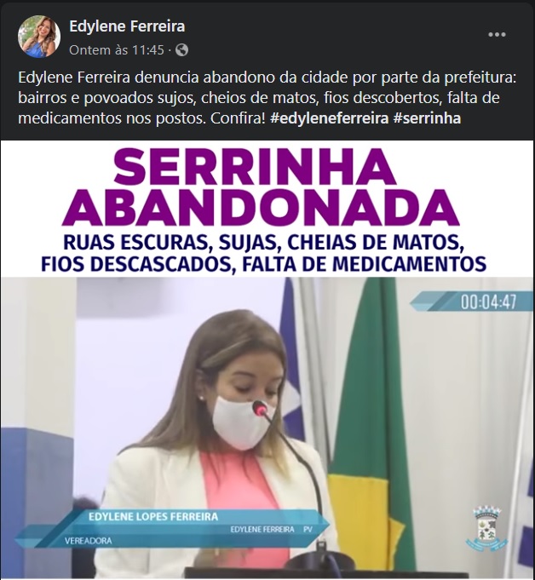Click the 00:04:47 timer overlay
This screenshot has height=580, width=535.
(x=488, y=301)
